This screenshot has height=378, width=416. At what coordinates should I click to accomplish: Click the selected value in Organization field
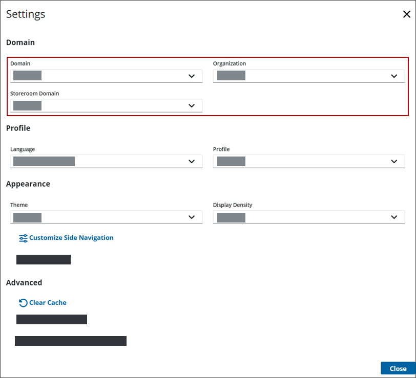(231, 76)
